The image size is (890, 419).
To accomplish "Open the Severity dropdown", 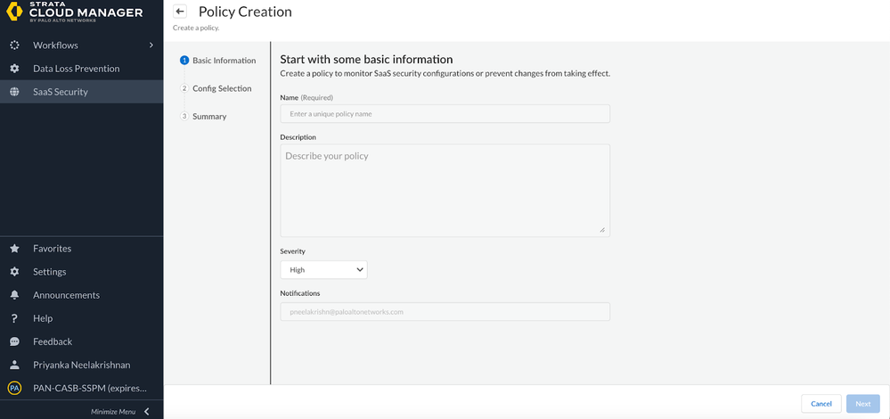I will tap(323, 269).
